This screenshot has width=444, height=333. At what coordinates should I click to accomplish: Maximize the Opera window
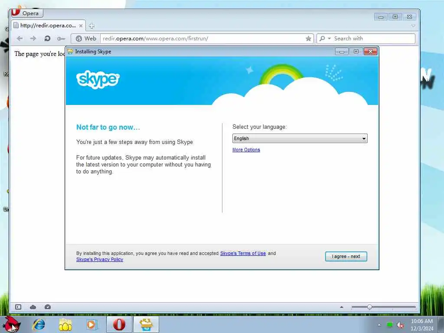click(x=395, y=17)
